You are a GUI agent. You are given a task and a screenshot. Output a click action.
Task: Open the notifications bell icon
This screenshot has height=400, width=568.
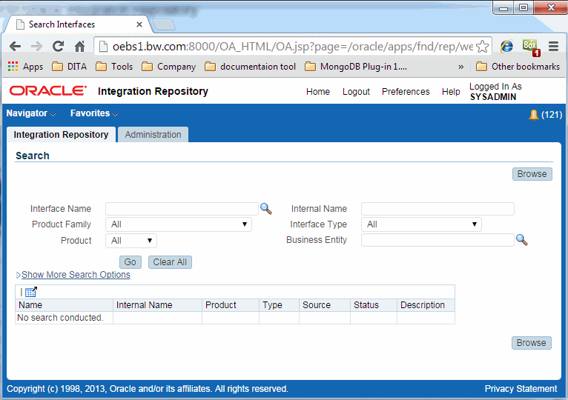point(533,115)
